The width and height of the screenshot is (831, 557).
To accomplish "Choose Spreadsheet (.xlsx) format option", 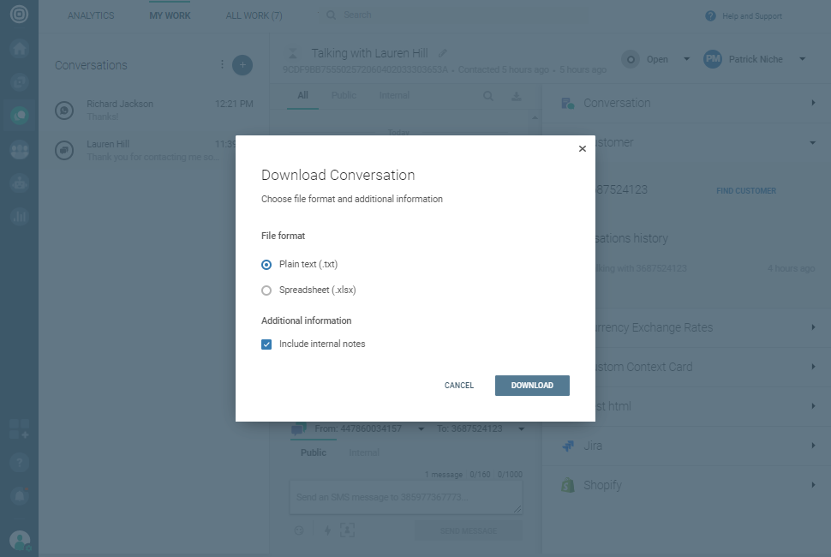I will (x=266, y=290).
